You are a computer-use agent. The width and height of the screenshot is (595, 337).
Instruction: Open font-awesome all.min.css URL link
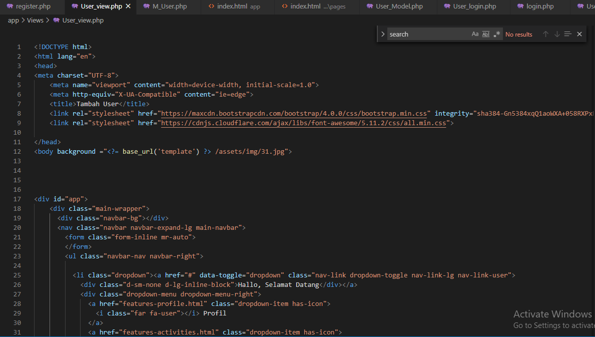304,123
